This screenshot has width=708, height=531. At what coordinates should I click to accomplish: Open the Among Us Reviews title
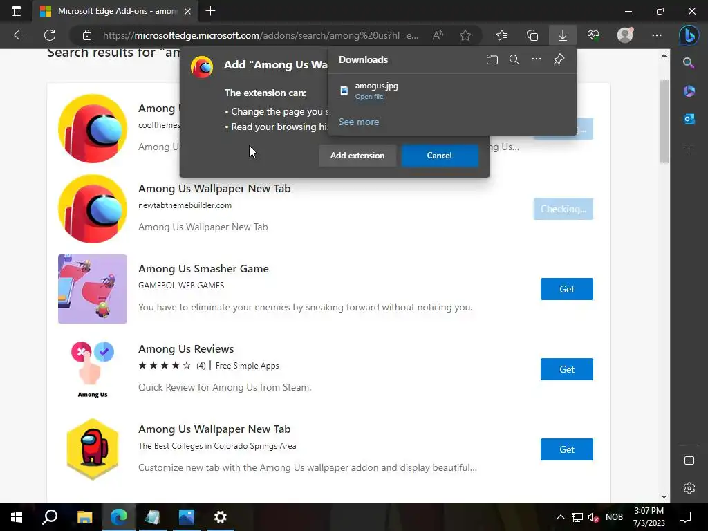tap(186, 349)
